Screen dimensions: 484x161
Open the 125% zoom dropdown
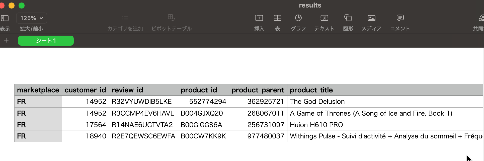pyautogui.click(x=32, y=18)
